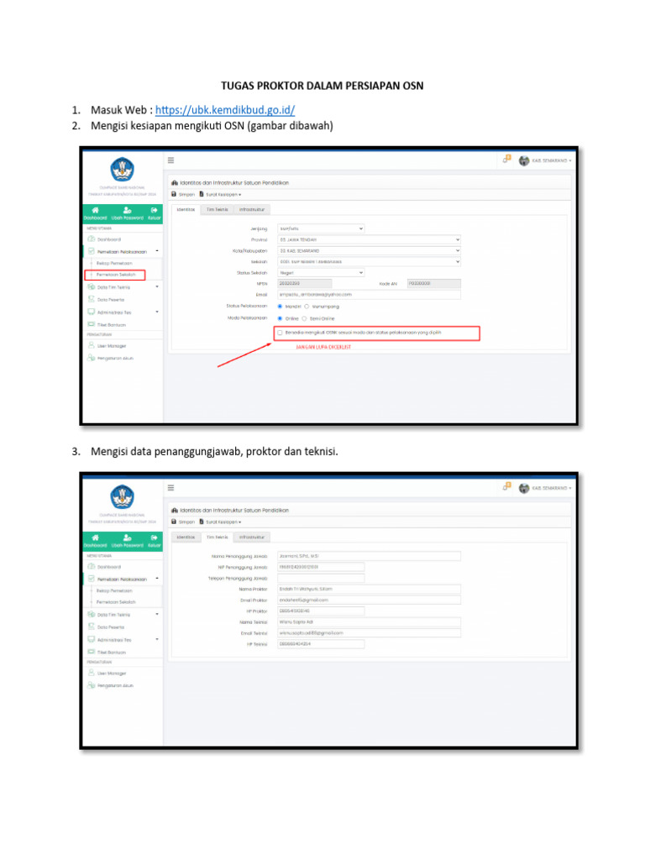Click the Nama Penanggung Jawab field
The height and width of the screenshot is (860, 645).
tap(370, 556)
